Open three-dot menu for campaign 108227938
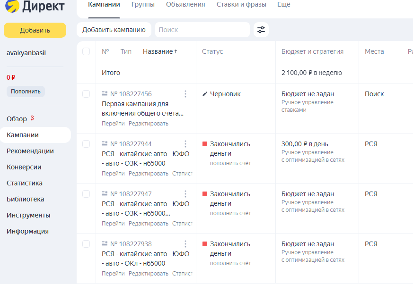This screenshot has width=413, height=284. 185,244
